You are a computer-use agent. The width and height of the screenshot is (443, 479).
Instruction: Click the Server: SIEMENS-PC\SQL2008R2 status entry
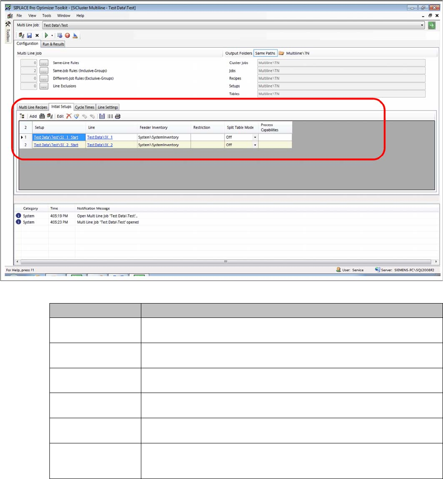point(404,270)
